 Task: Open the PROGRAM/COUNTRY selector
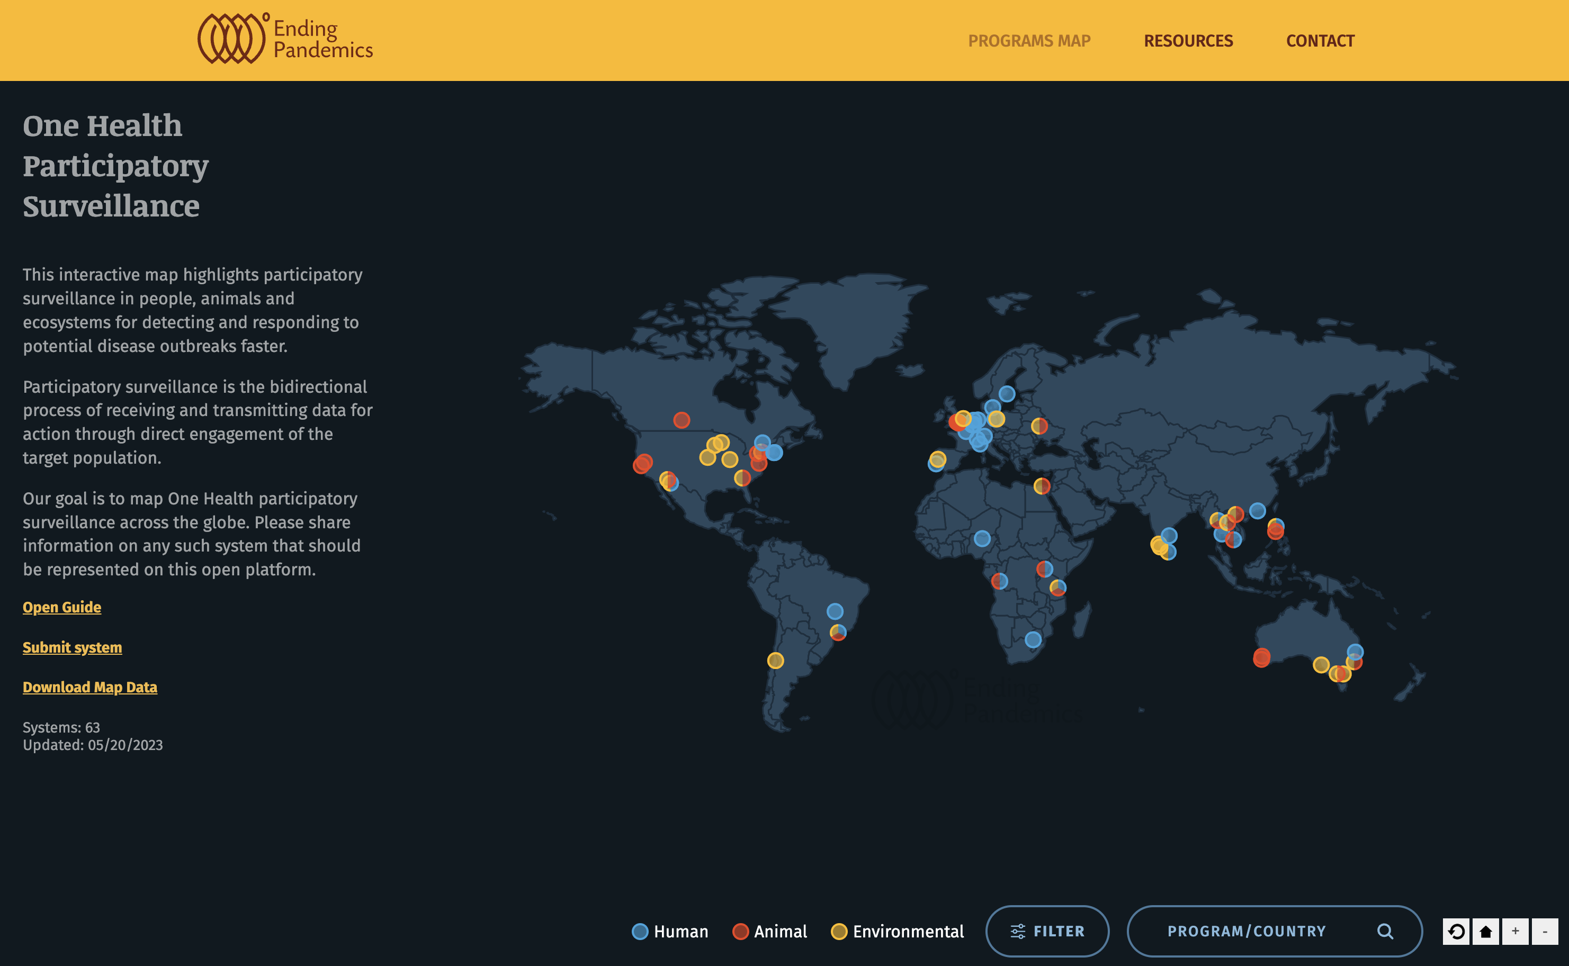tap(1247, 931)
